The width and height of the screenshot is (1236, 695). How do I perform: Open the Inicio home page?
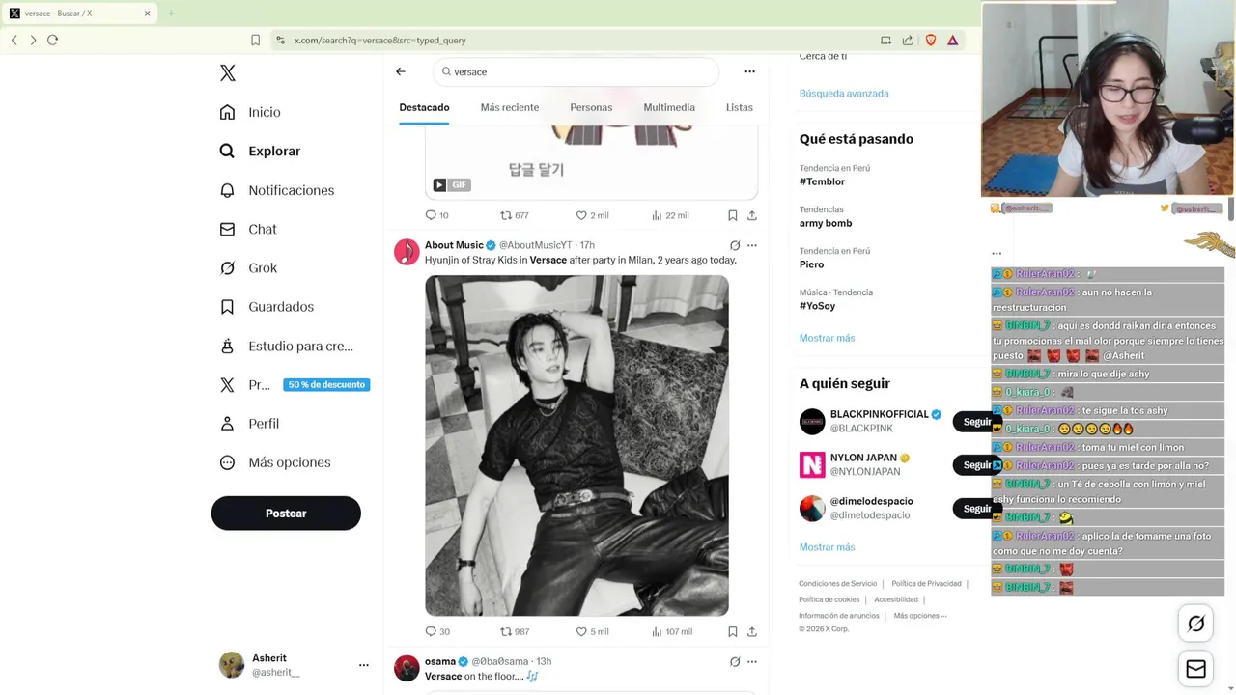click(x=250, y=112)
